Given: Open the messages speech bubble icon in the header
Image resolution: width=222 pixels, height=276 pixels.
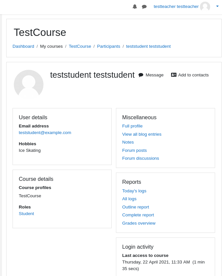Looking at the screenshot, I should 144,7.
